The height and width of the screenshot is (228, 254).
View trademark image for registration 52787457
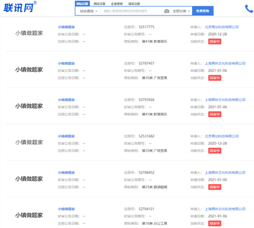click(29, 70)
